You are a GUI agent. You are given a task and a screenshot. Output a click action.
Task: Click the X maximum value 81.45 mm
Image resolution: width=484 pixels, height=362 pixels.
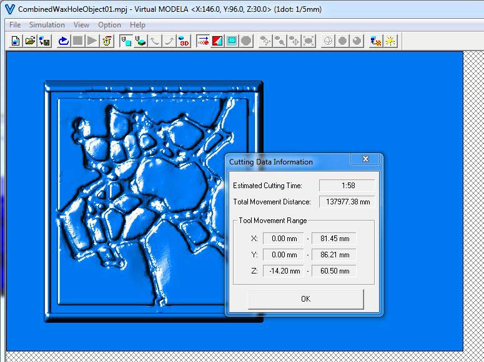pyautogui.click(x=334, y=239)
